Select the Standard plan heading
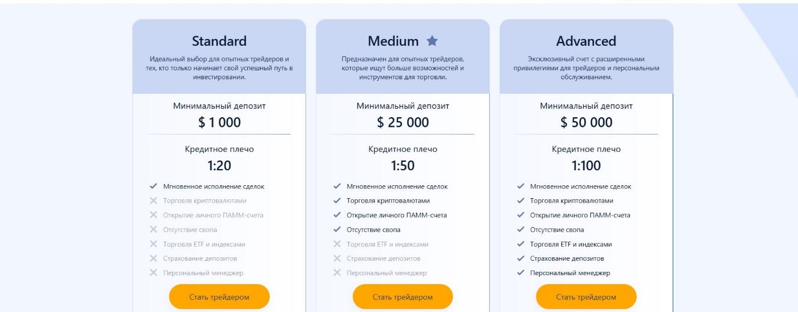The width and height of the screenshot is (798, 312). 219,41
